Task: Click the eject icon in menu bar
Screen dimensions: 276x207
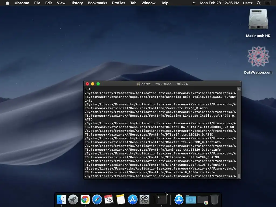Action: pyautogui.click(x=194, y=3)
